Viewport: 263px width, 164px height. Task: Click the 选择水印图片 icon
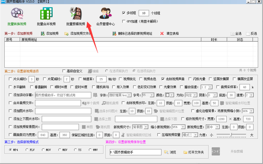[97, 111]
